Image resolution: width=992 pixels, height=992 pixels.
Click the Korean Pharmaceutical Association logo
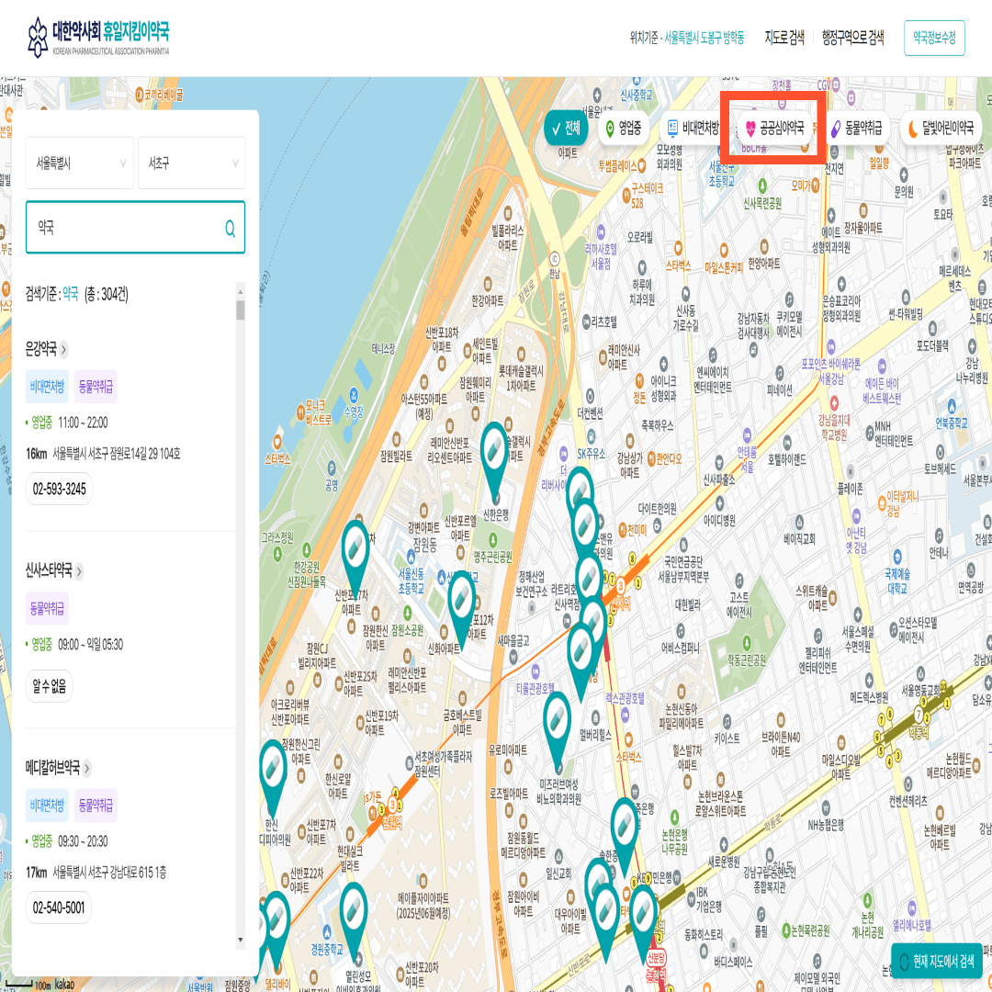tap(98, 38)
